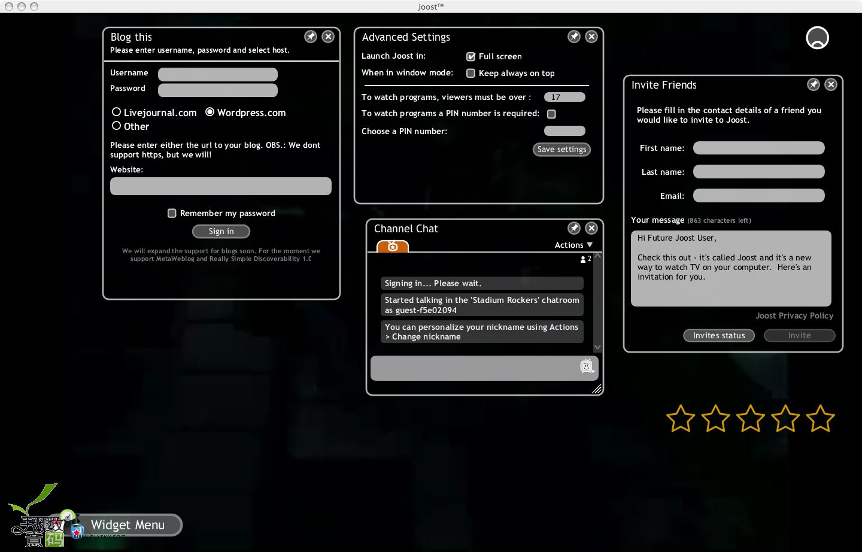Close the Channel Chat widget
The width and height of the screenshot is (862, 552).
[x=591, y=228]
